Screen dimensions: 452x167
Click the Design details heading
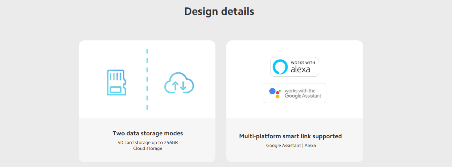coord(219,11)
